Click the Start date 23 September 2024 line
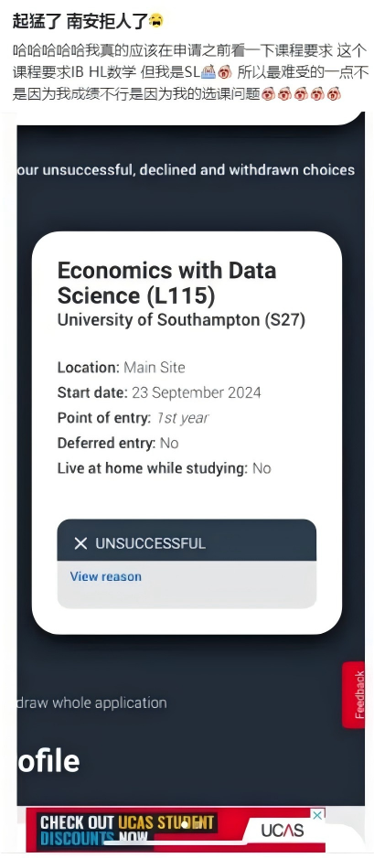This screenshot has height=858, width=374. (x=159, y=393)
